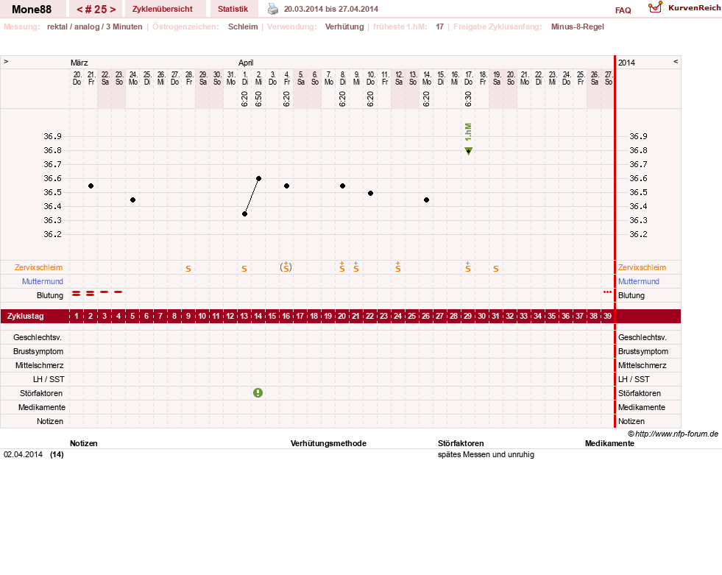The height and width of the screenshot is (575, 722).
Task: Click the heavy bleeding mark on day 1
Action: (x=77, y=293)
